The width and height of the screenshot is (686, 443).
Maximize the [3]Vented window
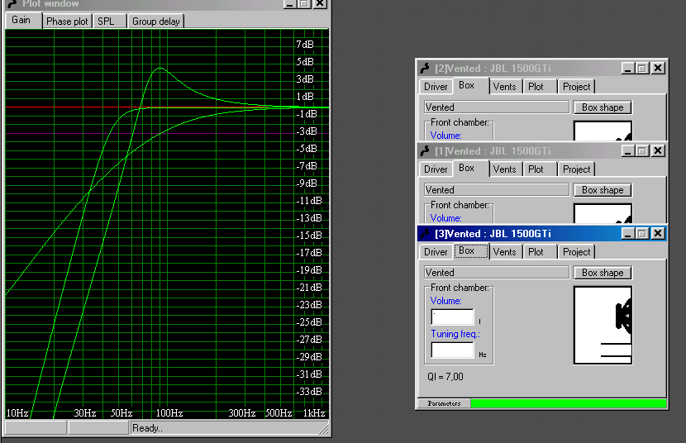[x=642, y=234]
